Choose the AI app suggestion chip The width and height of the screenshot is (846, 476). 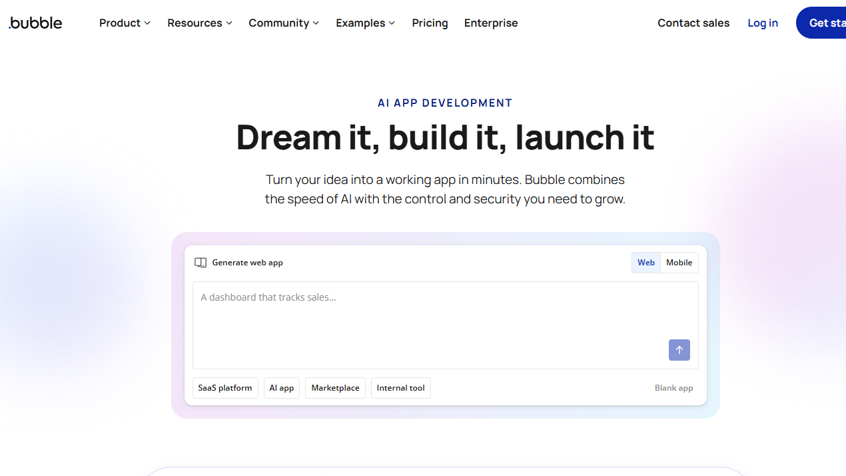282,388
